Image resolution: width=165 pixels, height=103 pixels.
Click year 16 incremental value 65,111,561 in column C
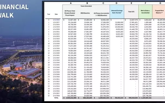(105, 58)
